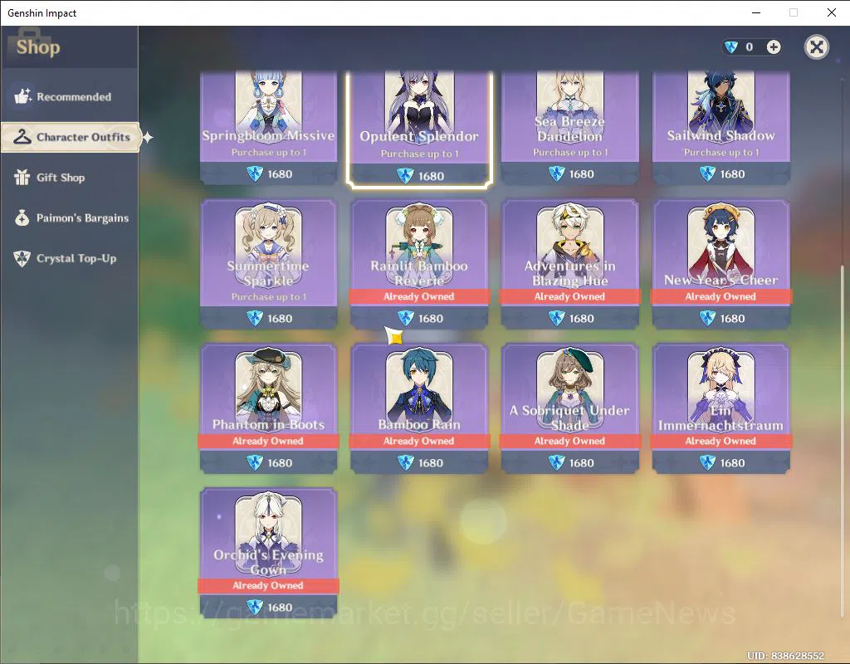This screenshot has width=850, height=664.
Task: Open Adventures in Blazing Hue outfit
Action: (569, 264)
